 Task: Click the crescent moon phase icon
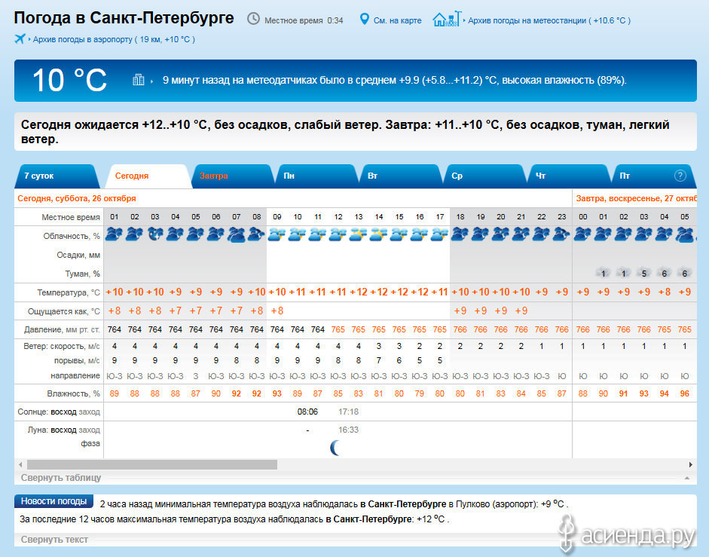[335, 448]
